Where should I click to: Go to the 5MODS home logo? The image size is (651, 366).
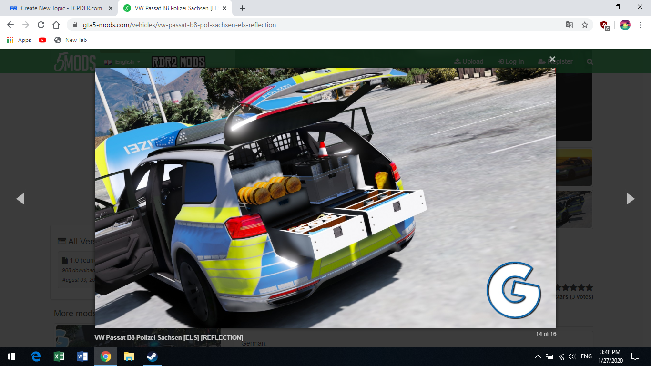point(75,62)
